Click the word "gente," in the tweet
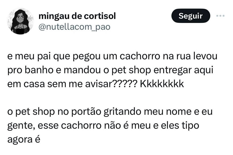 tap(21, 126)
